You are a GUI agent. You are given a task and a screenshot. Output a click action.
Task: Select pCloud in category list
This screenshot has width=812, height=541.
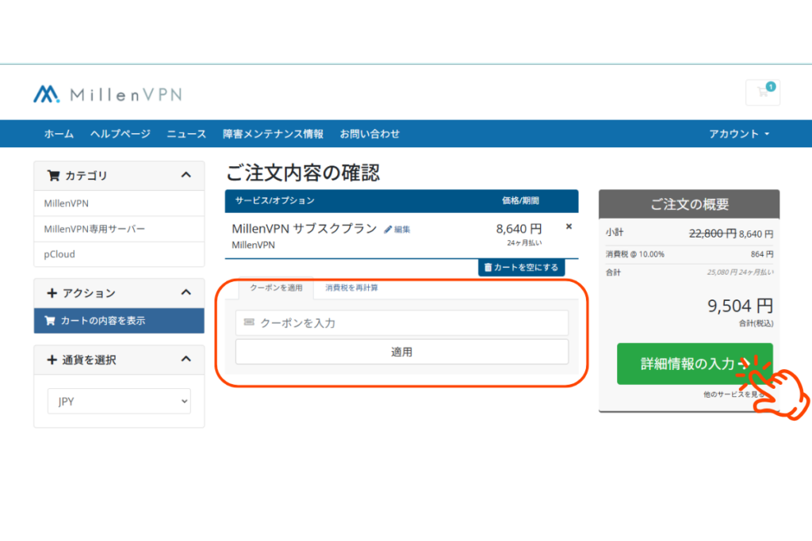click(60, 254)
